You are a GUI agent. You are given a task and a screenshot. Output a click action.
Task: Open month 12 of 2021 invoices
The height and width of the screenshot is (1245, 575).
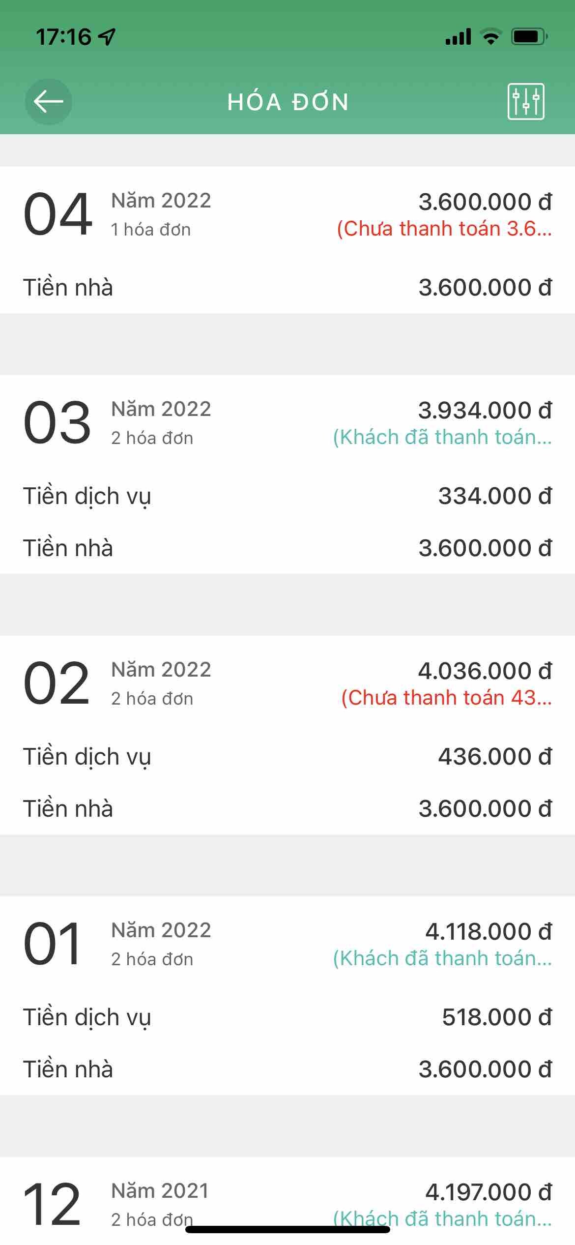pyautogui.click(x=53, y=1204)
